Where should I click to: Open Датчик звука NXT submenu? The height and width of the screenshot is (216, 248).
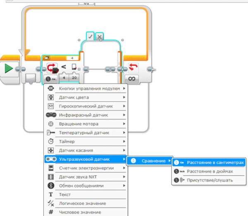click(x=86, y=177)
